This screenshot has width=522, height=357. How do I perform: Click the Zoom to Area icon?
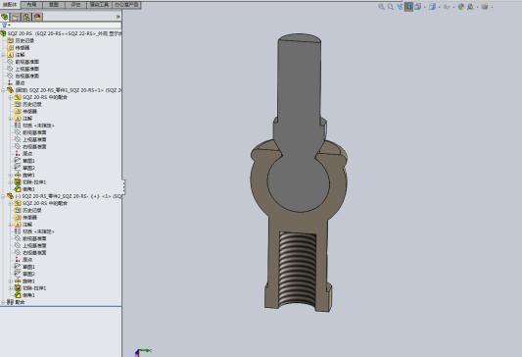391,7
